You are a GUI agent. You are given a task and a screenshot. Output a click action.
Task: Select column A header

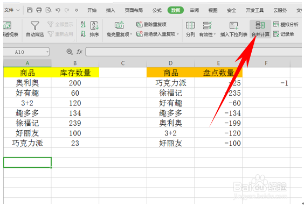pyautogui.click(x=27, y=63)
